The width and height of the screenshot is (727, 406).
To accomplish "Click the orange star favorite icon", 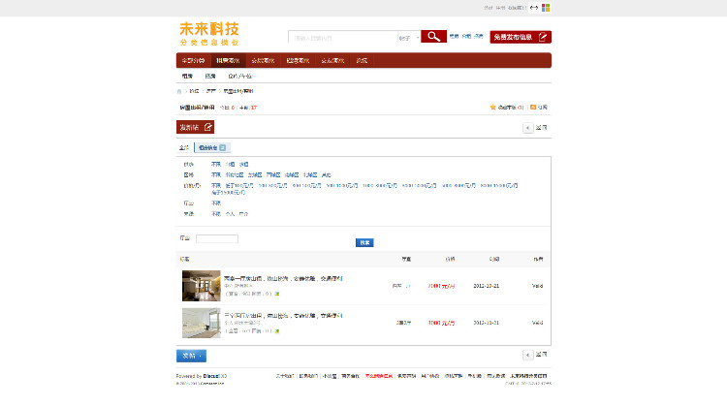I will (492, 107).
